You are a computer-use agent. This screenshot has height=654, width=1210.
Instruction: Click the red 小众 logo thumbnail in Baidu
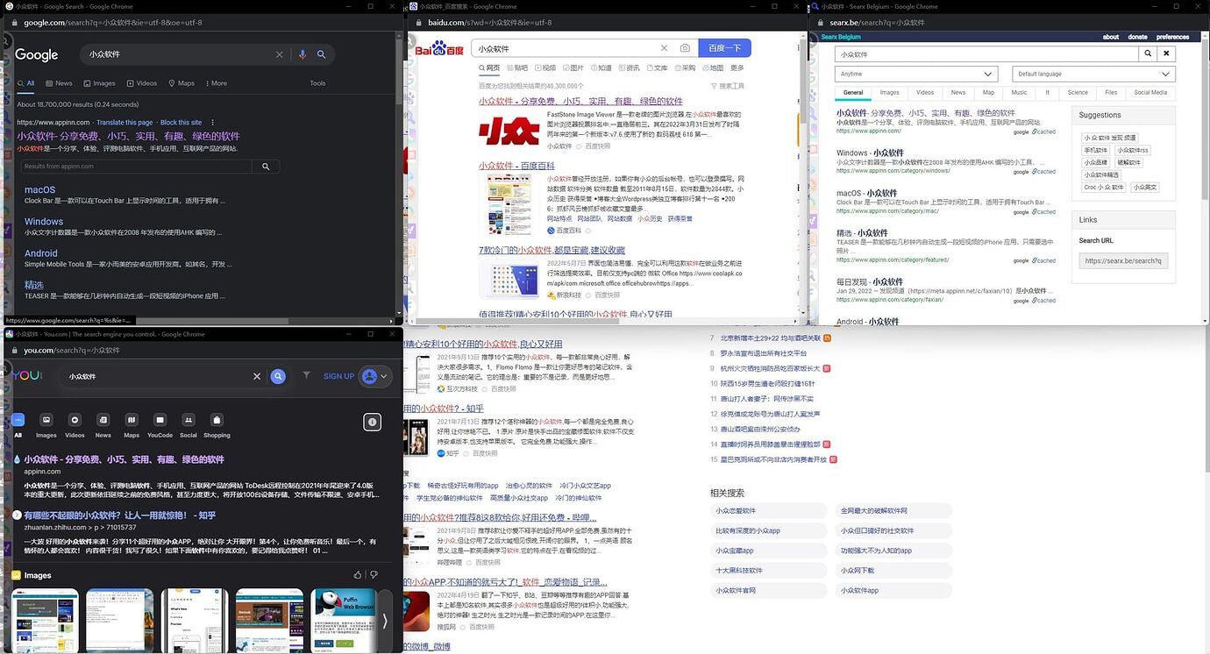click(509, 132)
